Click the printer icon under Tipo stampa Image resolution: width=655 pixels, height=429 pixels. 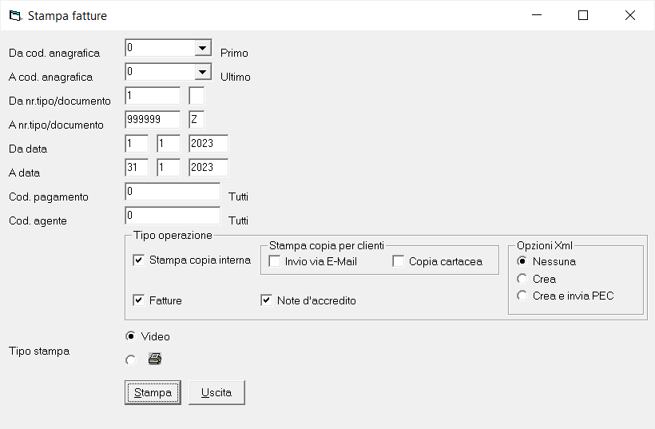coord(154,359)
